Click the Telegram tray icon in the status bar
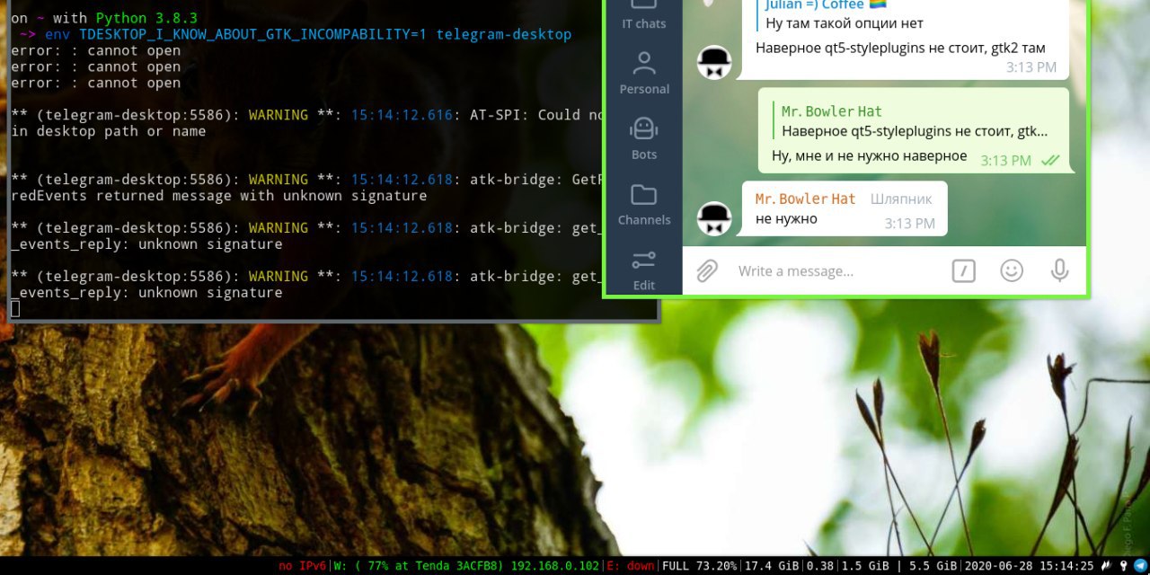 point(1140,566)
